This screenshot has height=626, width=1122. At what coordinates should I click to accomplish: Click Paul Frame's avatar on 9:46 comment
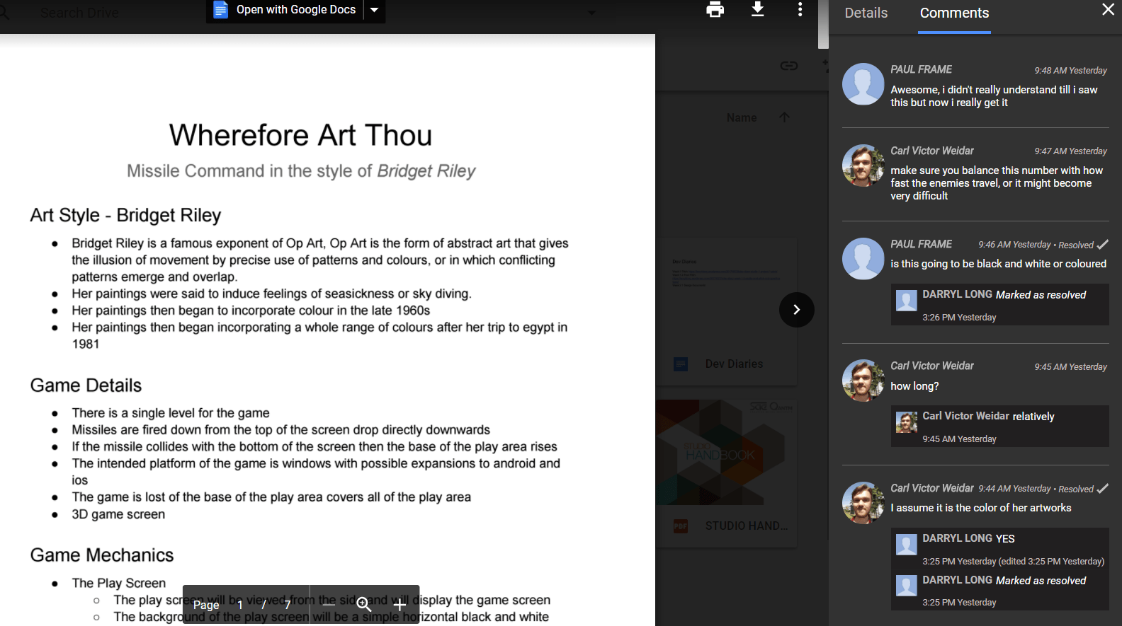[863, 259]
